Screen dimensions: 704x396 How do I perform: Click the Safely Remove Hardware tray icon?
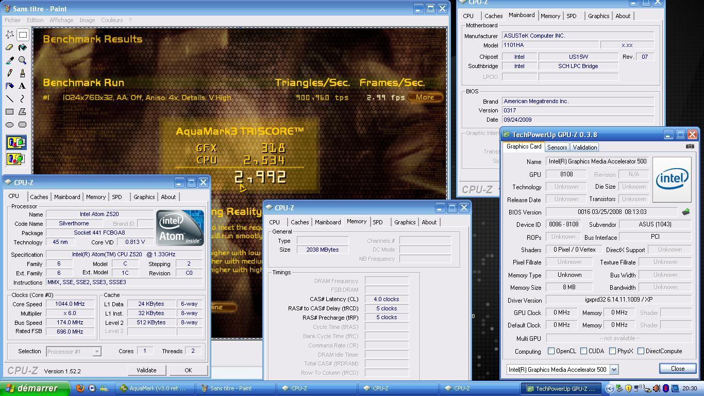619,388
